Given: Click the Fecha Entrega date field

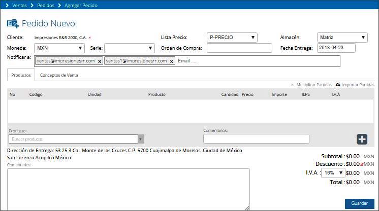Looking at the screenshot, I should [336, 48].
